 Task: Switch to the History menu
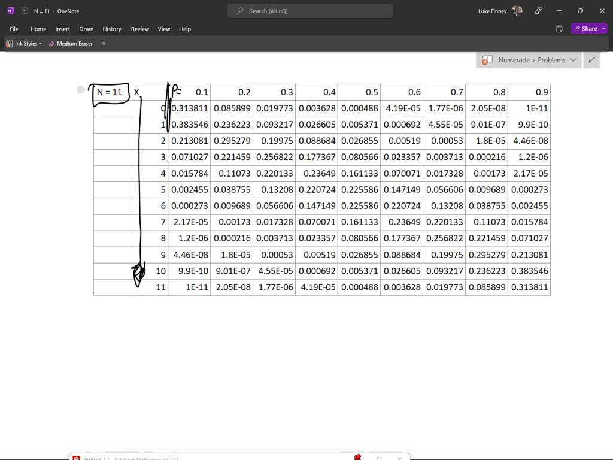112,28
